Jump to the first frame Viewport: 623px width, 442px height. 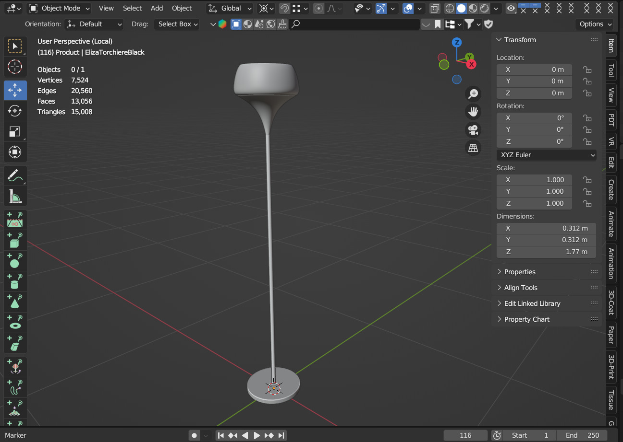point(220,435)
